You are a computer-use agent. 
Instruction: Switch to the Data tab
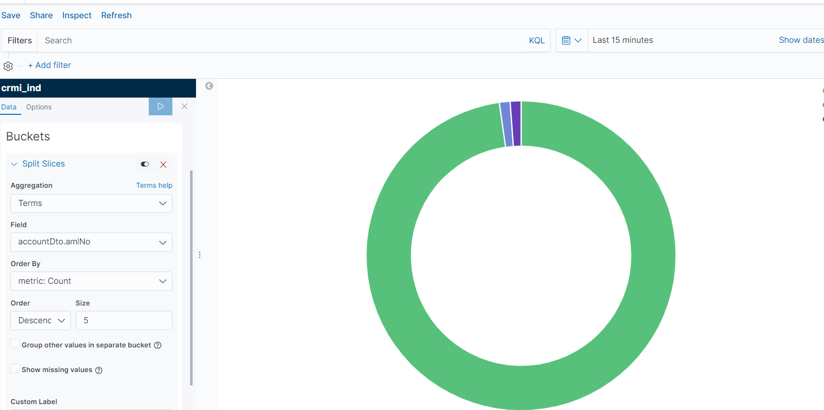(9, 107)
